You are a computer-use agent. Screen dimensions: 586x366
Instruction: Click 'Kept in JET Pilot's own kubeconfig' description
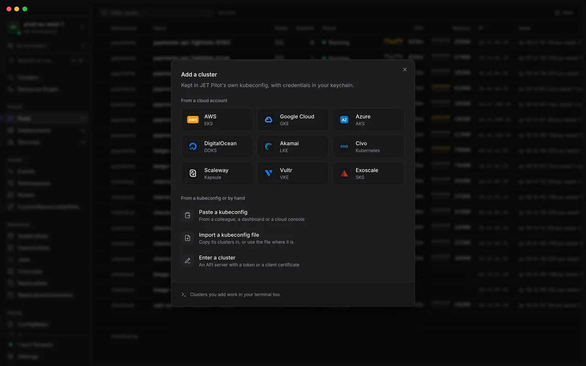[x=267, y=85]
